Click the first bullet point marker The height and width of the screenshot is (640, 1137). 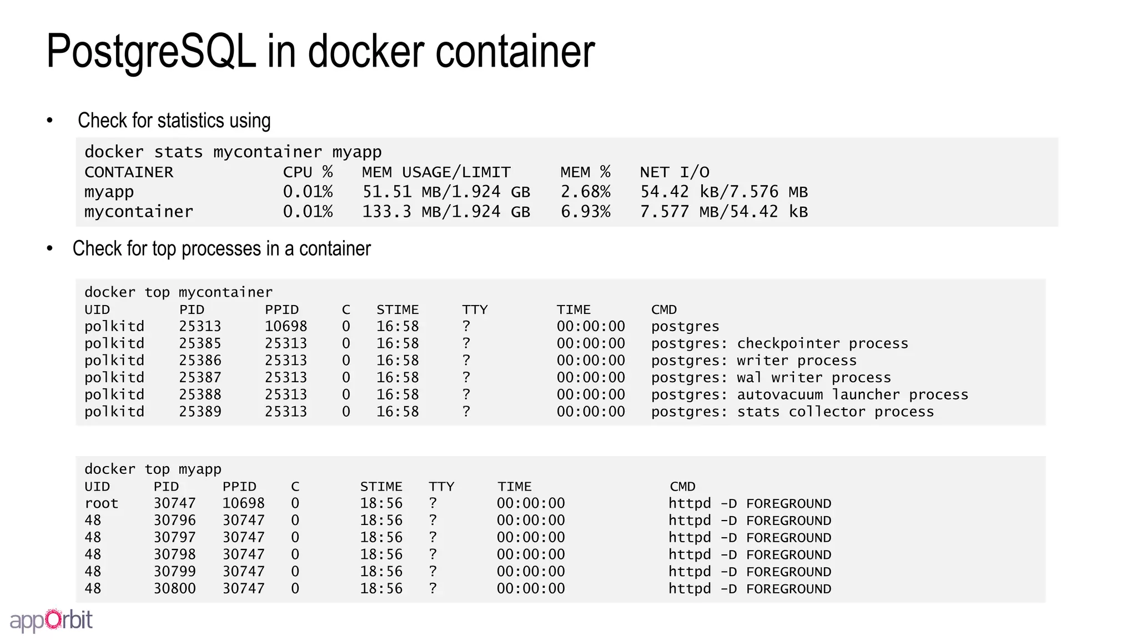(x=49, y=120)
